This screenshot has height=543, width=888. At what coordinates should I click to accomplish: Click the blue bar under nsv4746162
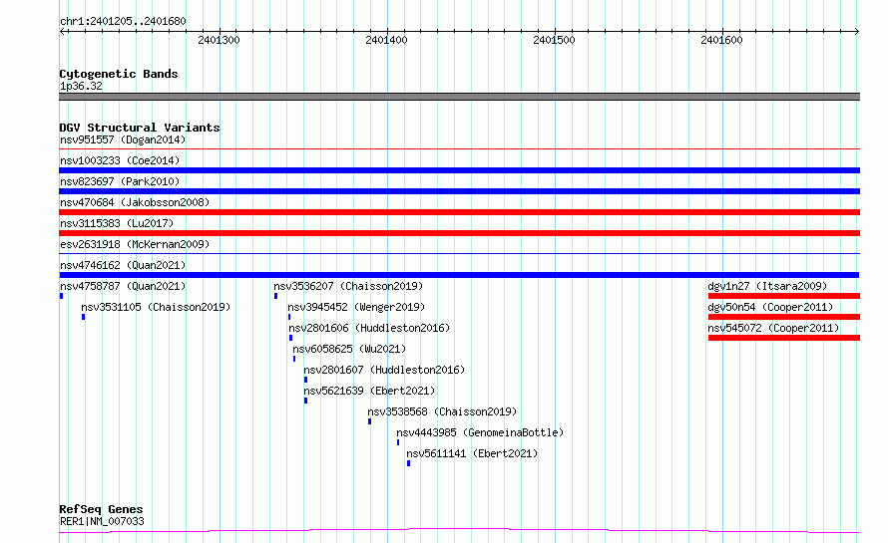pyautogui.click(x=459, y=275)
